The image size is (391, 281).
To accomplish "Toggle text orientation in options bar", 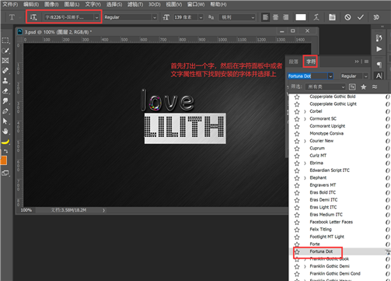I will coord(33,17).
